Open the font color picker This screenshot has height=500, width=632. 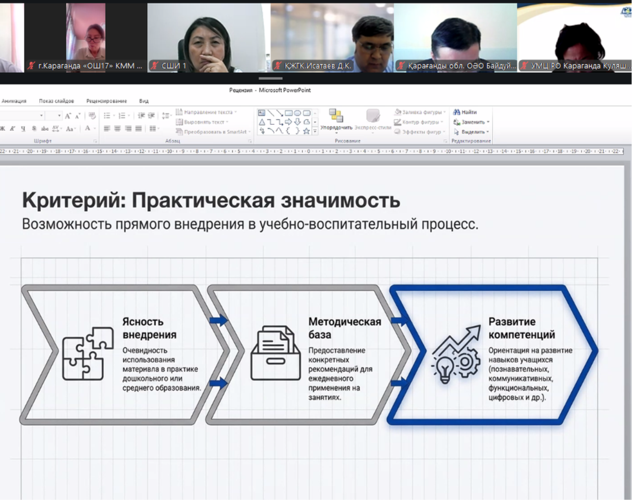coord(88,129)
